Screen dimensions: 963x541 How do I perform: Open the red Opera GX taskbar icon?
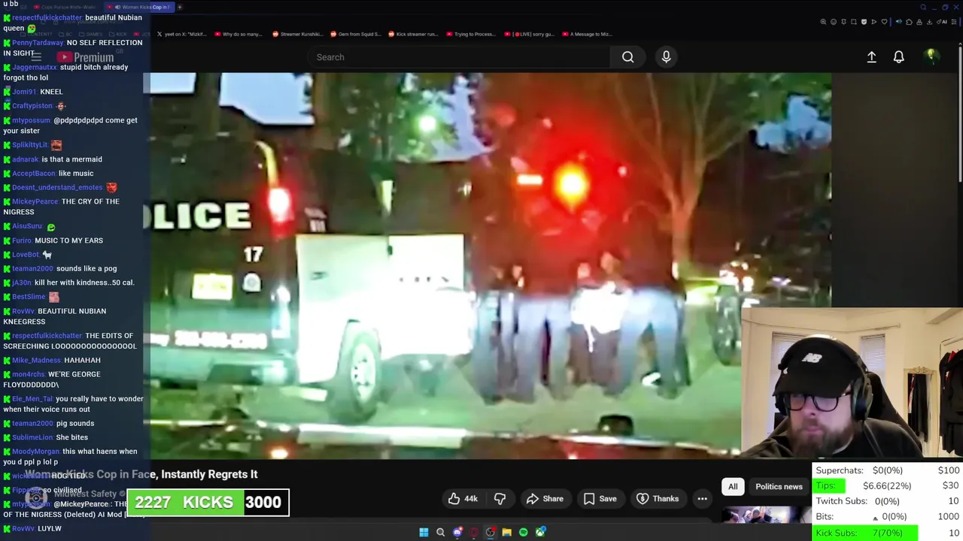click(x=474, y=532)
